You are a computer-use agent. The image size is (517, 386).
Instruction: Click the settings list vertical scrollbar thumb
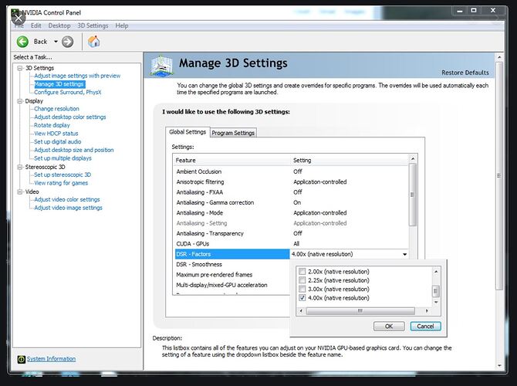click(413, 195)
